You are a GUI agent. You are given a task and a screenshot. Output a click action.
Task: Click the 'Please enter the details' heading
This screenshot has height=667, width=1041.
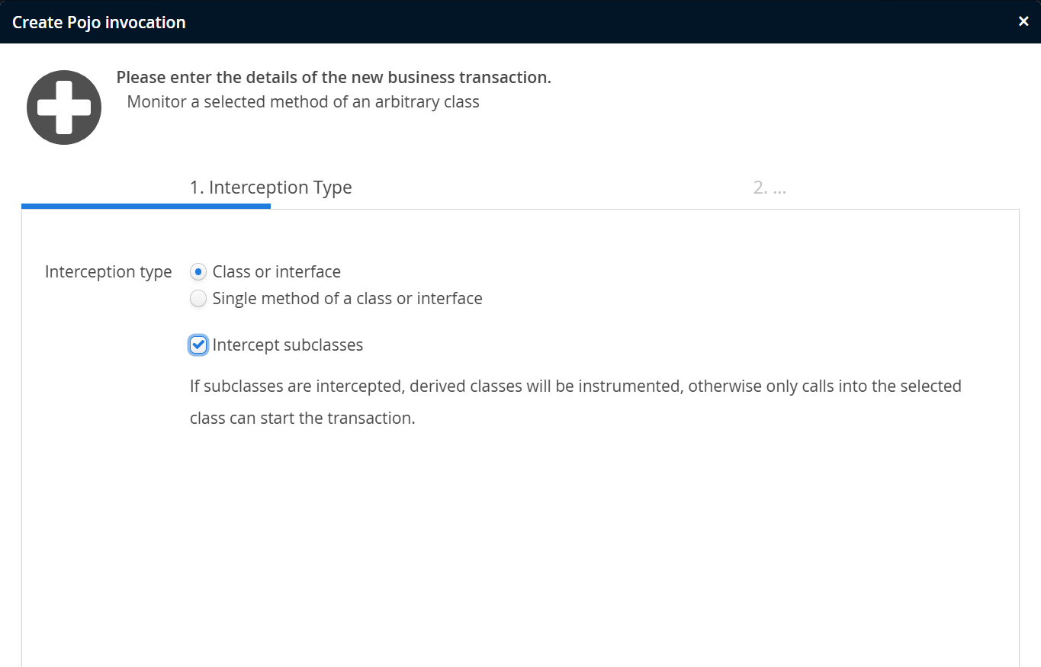333,78
